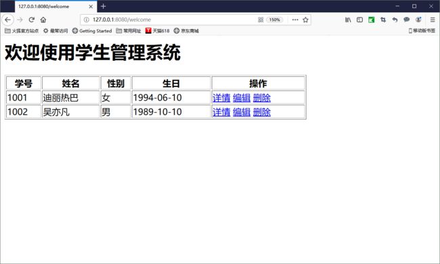Image resolution: width=440 pixels, height=264 pixels.
Task: Open 京东商城 bookmark
Action: (186, 31)
